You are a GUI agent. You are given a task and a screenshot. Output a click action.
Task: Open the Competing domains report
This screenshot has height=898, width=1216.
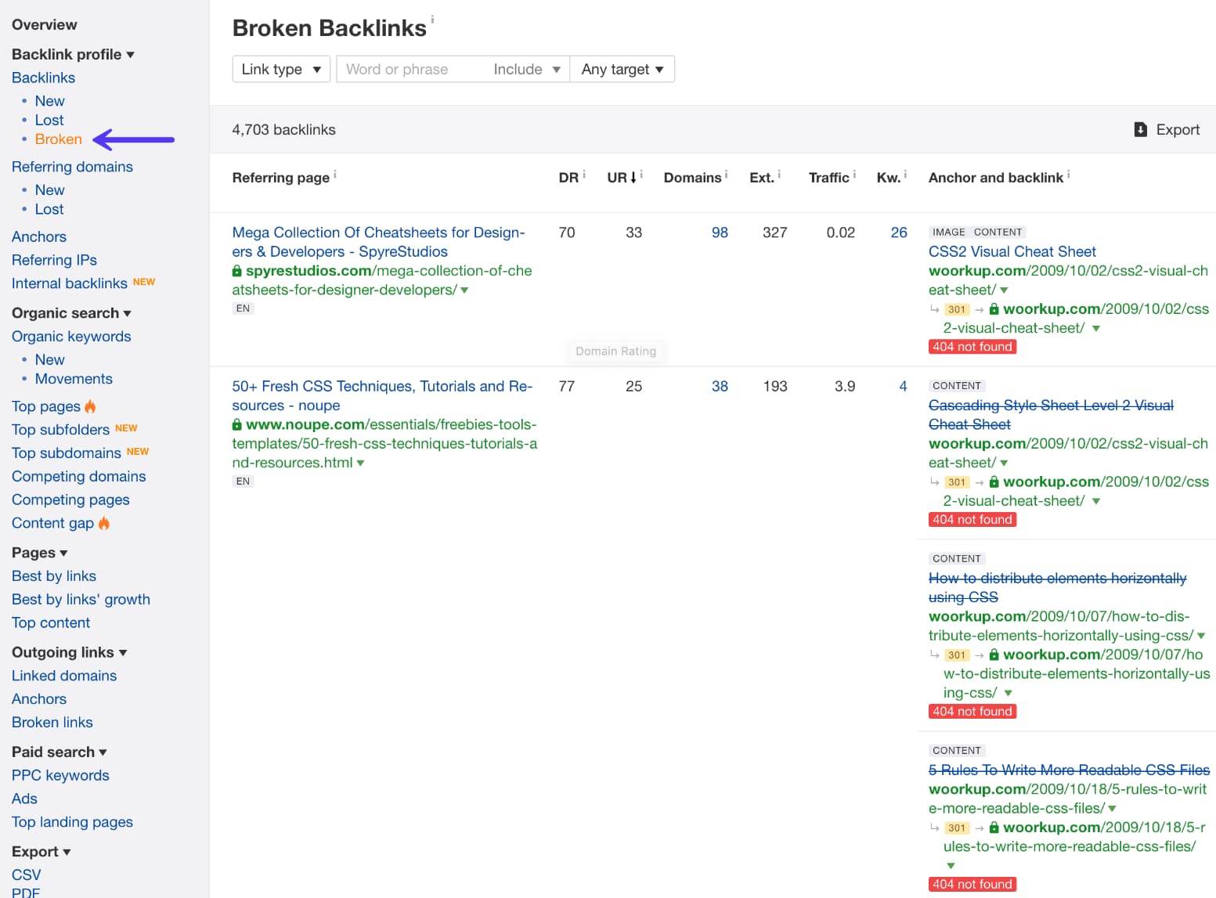click(78, 476)
